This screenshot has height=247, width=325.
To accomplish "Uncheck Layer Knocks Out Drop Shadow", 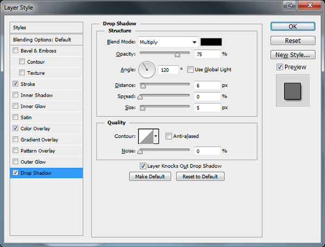I will coord(143,166).
